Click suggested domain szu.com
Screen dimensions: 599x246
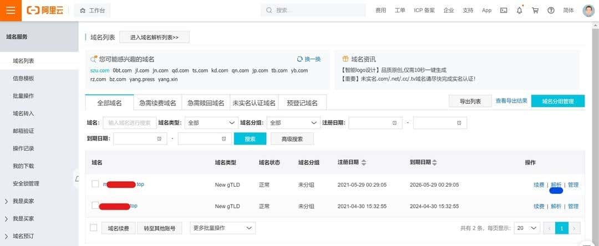100,70
